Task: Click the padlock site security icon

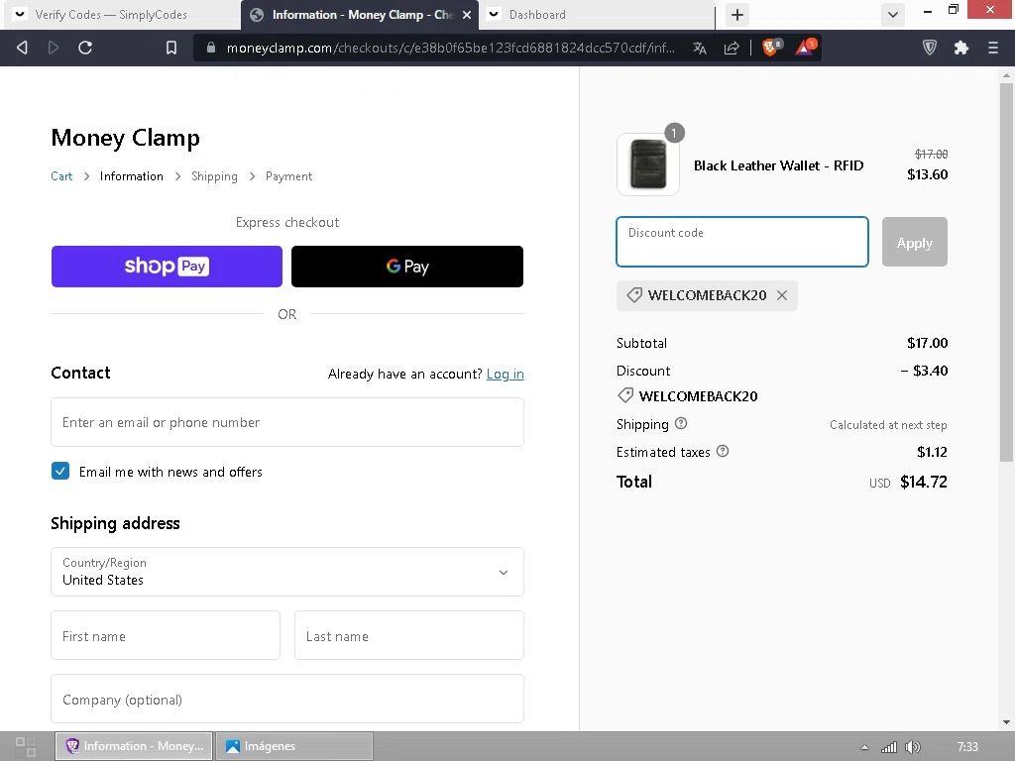Action: 211,48
